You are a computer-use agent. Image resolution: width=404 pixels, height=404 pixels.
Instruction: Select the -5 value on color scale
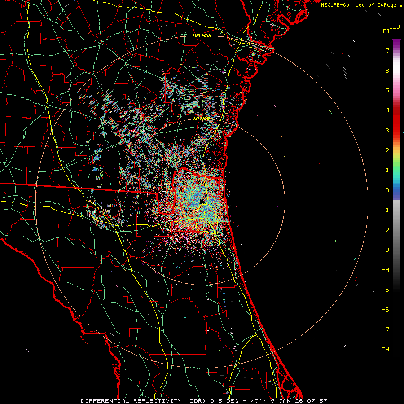[x=386, y=290]
